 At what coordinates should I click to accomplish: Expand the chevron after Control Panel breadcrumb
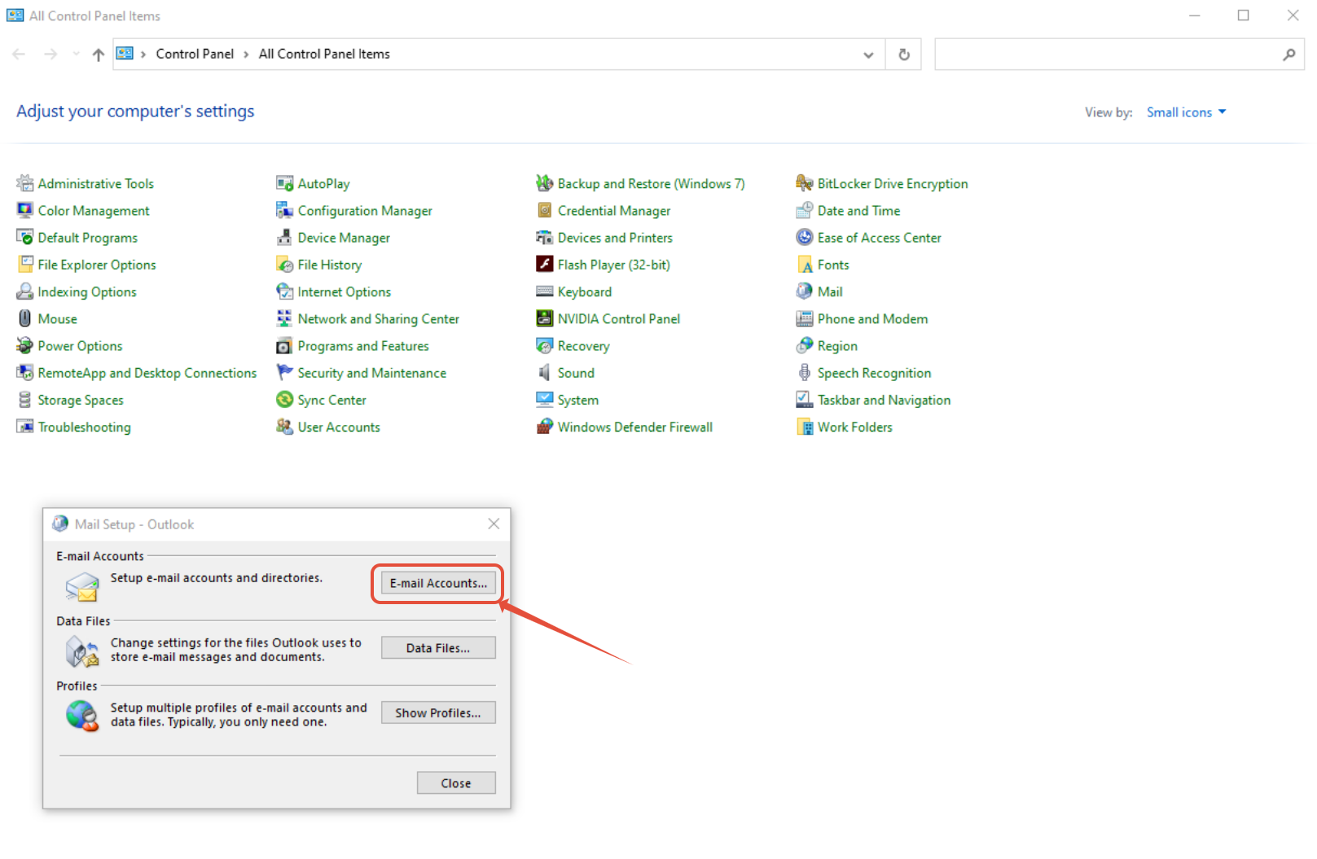click(x=246, y=54)
